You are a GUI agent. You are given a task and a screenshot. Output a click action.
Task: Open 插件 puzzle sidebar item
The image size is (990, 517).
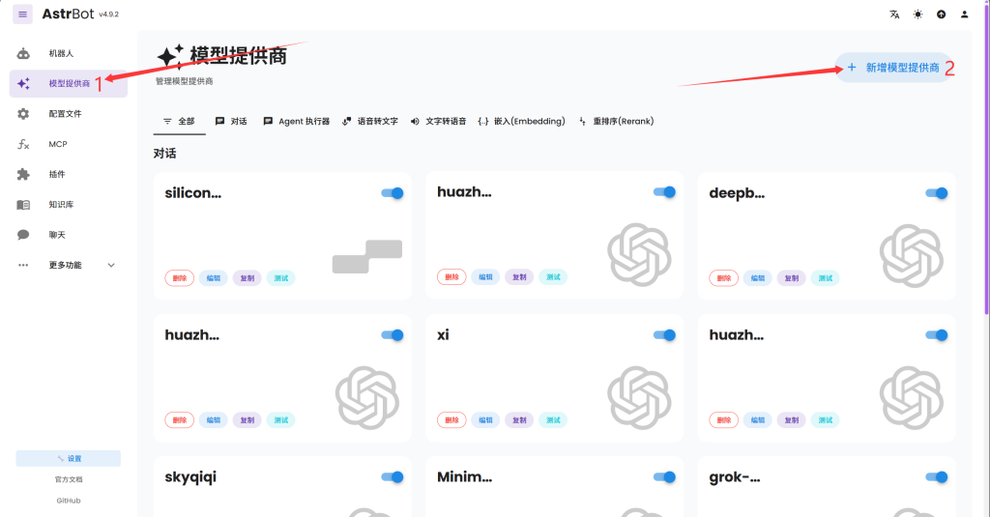57,174
